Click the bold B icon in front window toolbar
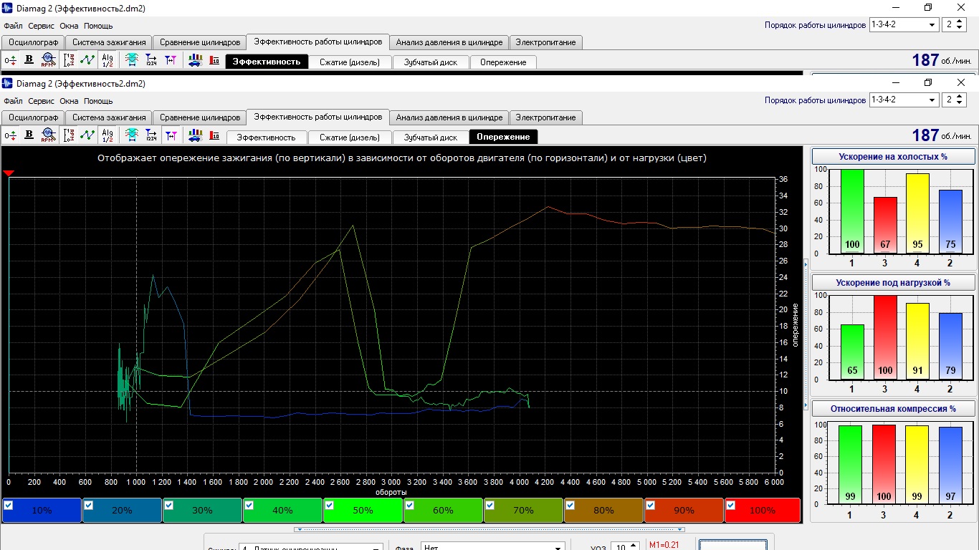 [x=29, y=136]
